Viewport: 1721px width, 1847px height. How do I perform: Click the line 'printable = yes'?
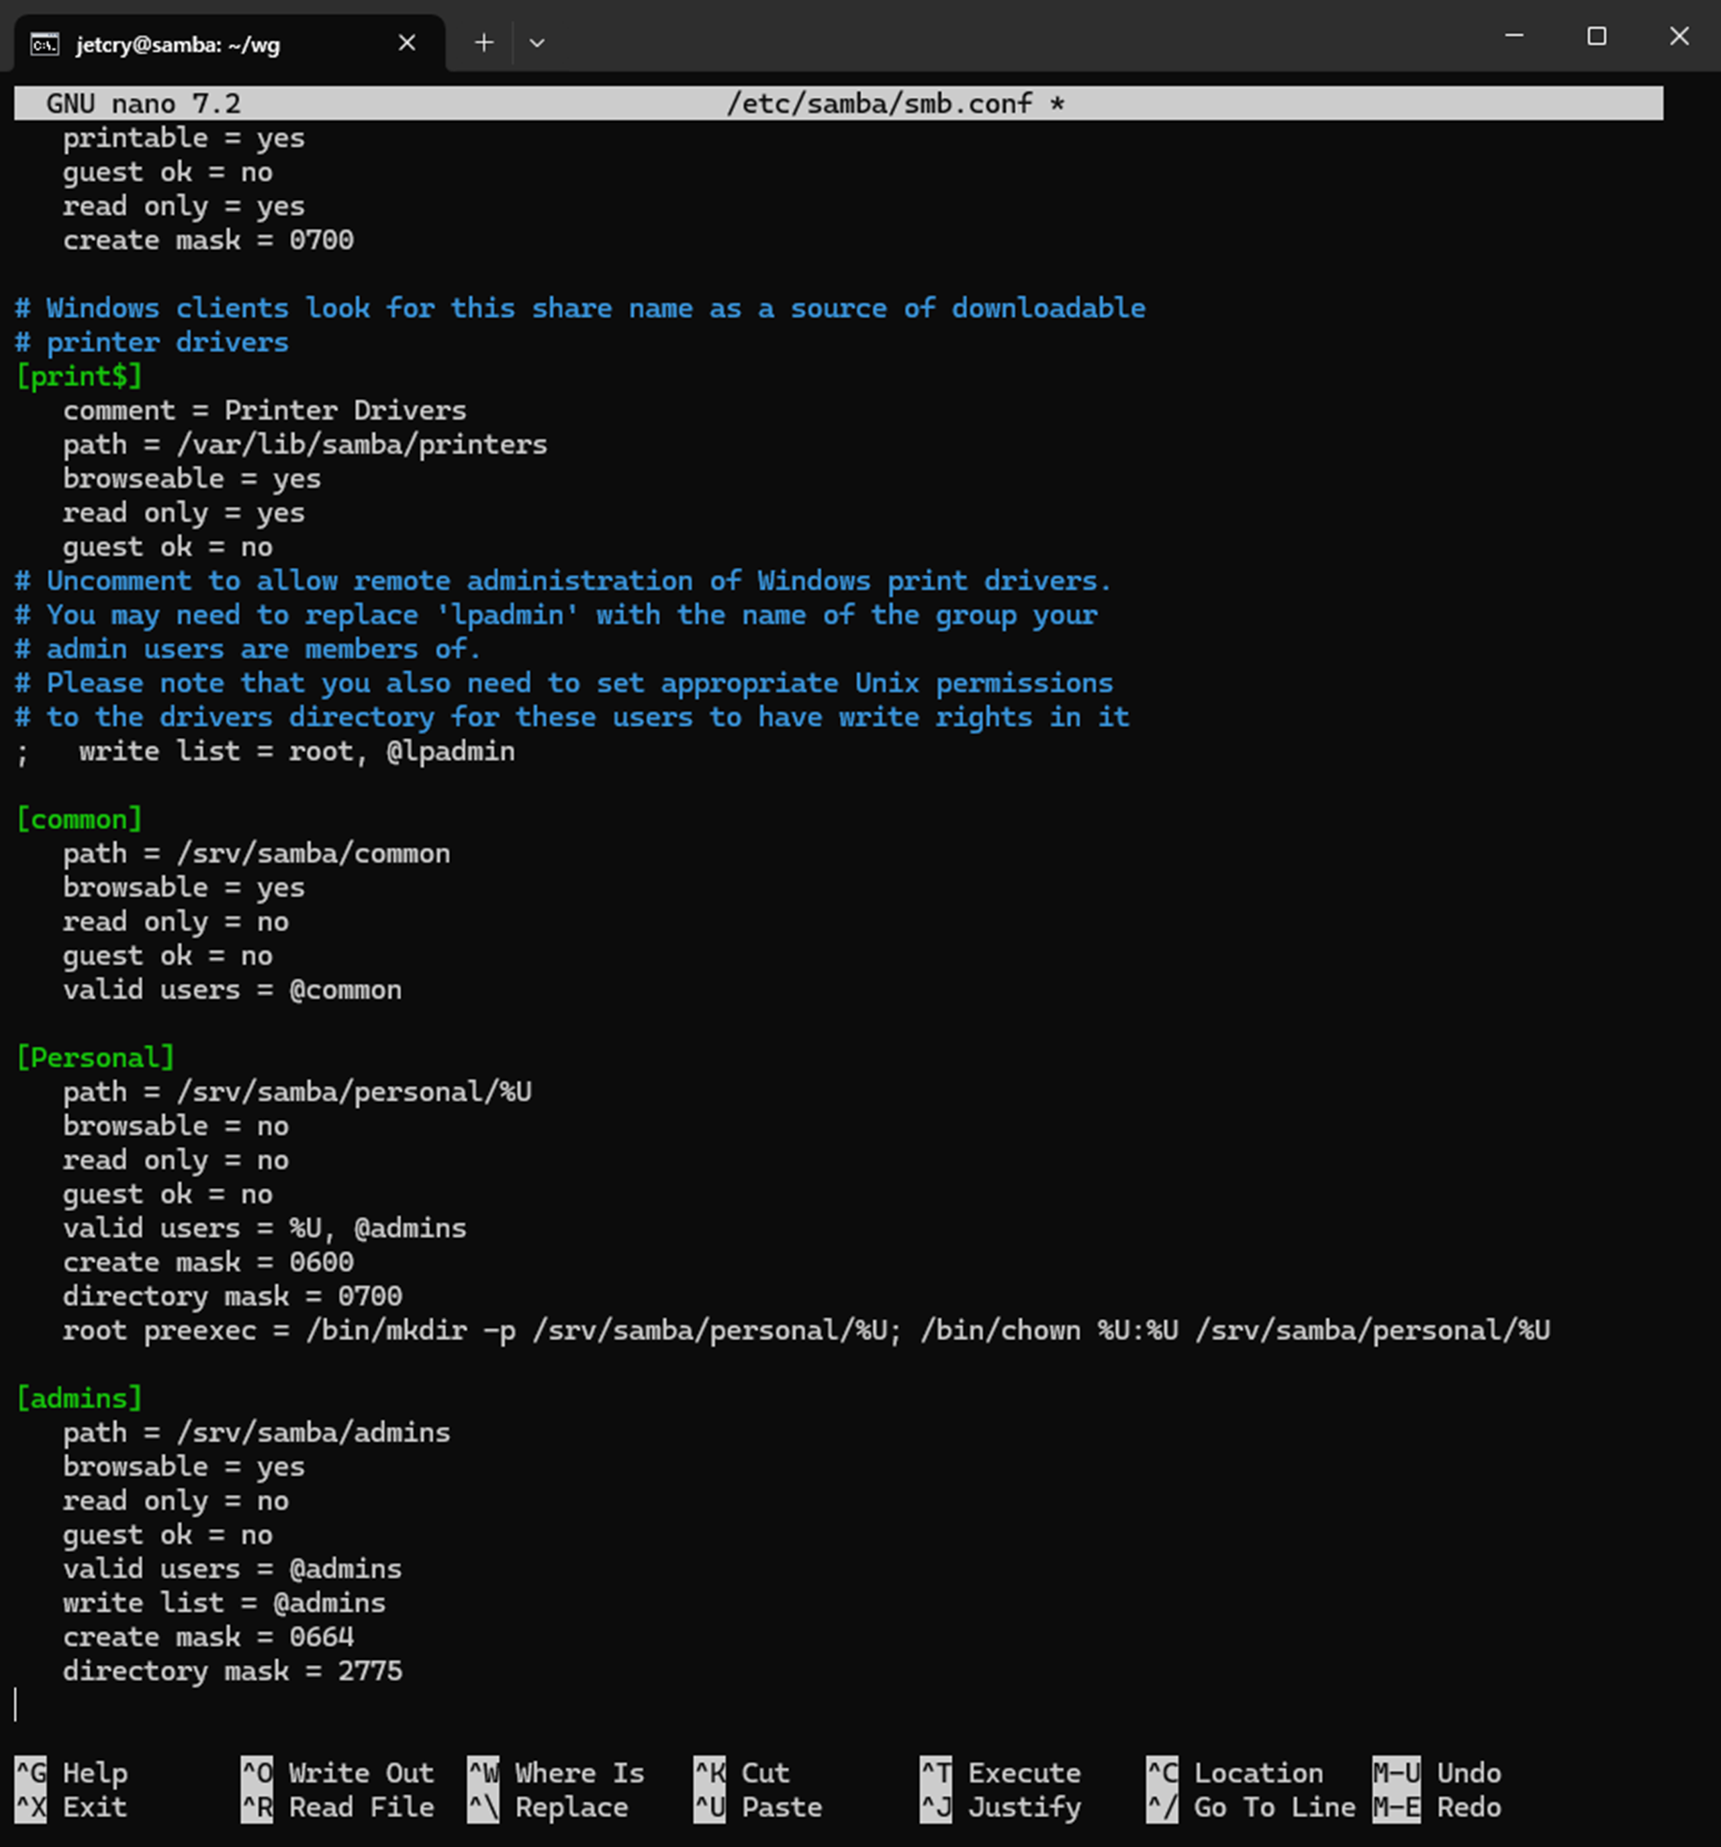(x=184, y=138)
